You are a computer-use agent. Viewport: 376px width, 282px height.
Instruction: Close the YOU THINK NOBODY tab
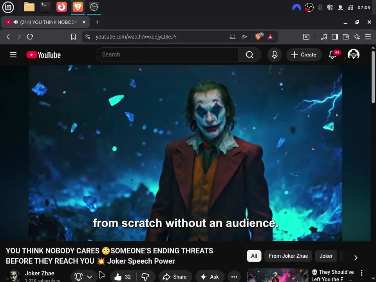coord(84,22)
